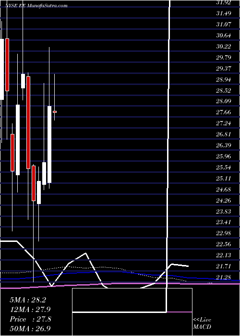This screenshot has width=240, height=336.
Task: Click the Price : 27.8 readout
Action: click(x=30, y=319)
